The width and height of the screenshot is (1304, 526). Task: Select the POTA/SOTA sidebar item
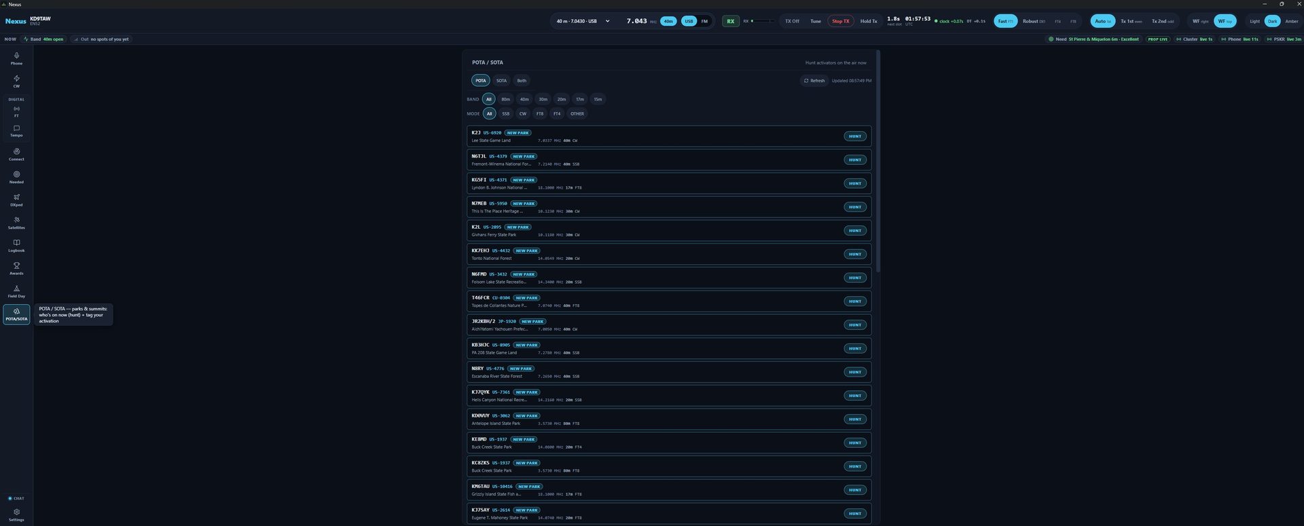(x=16, y=314)
